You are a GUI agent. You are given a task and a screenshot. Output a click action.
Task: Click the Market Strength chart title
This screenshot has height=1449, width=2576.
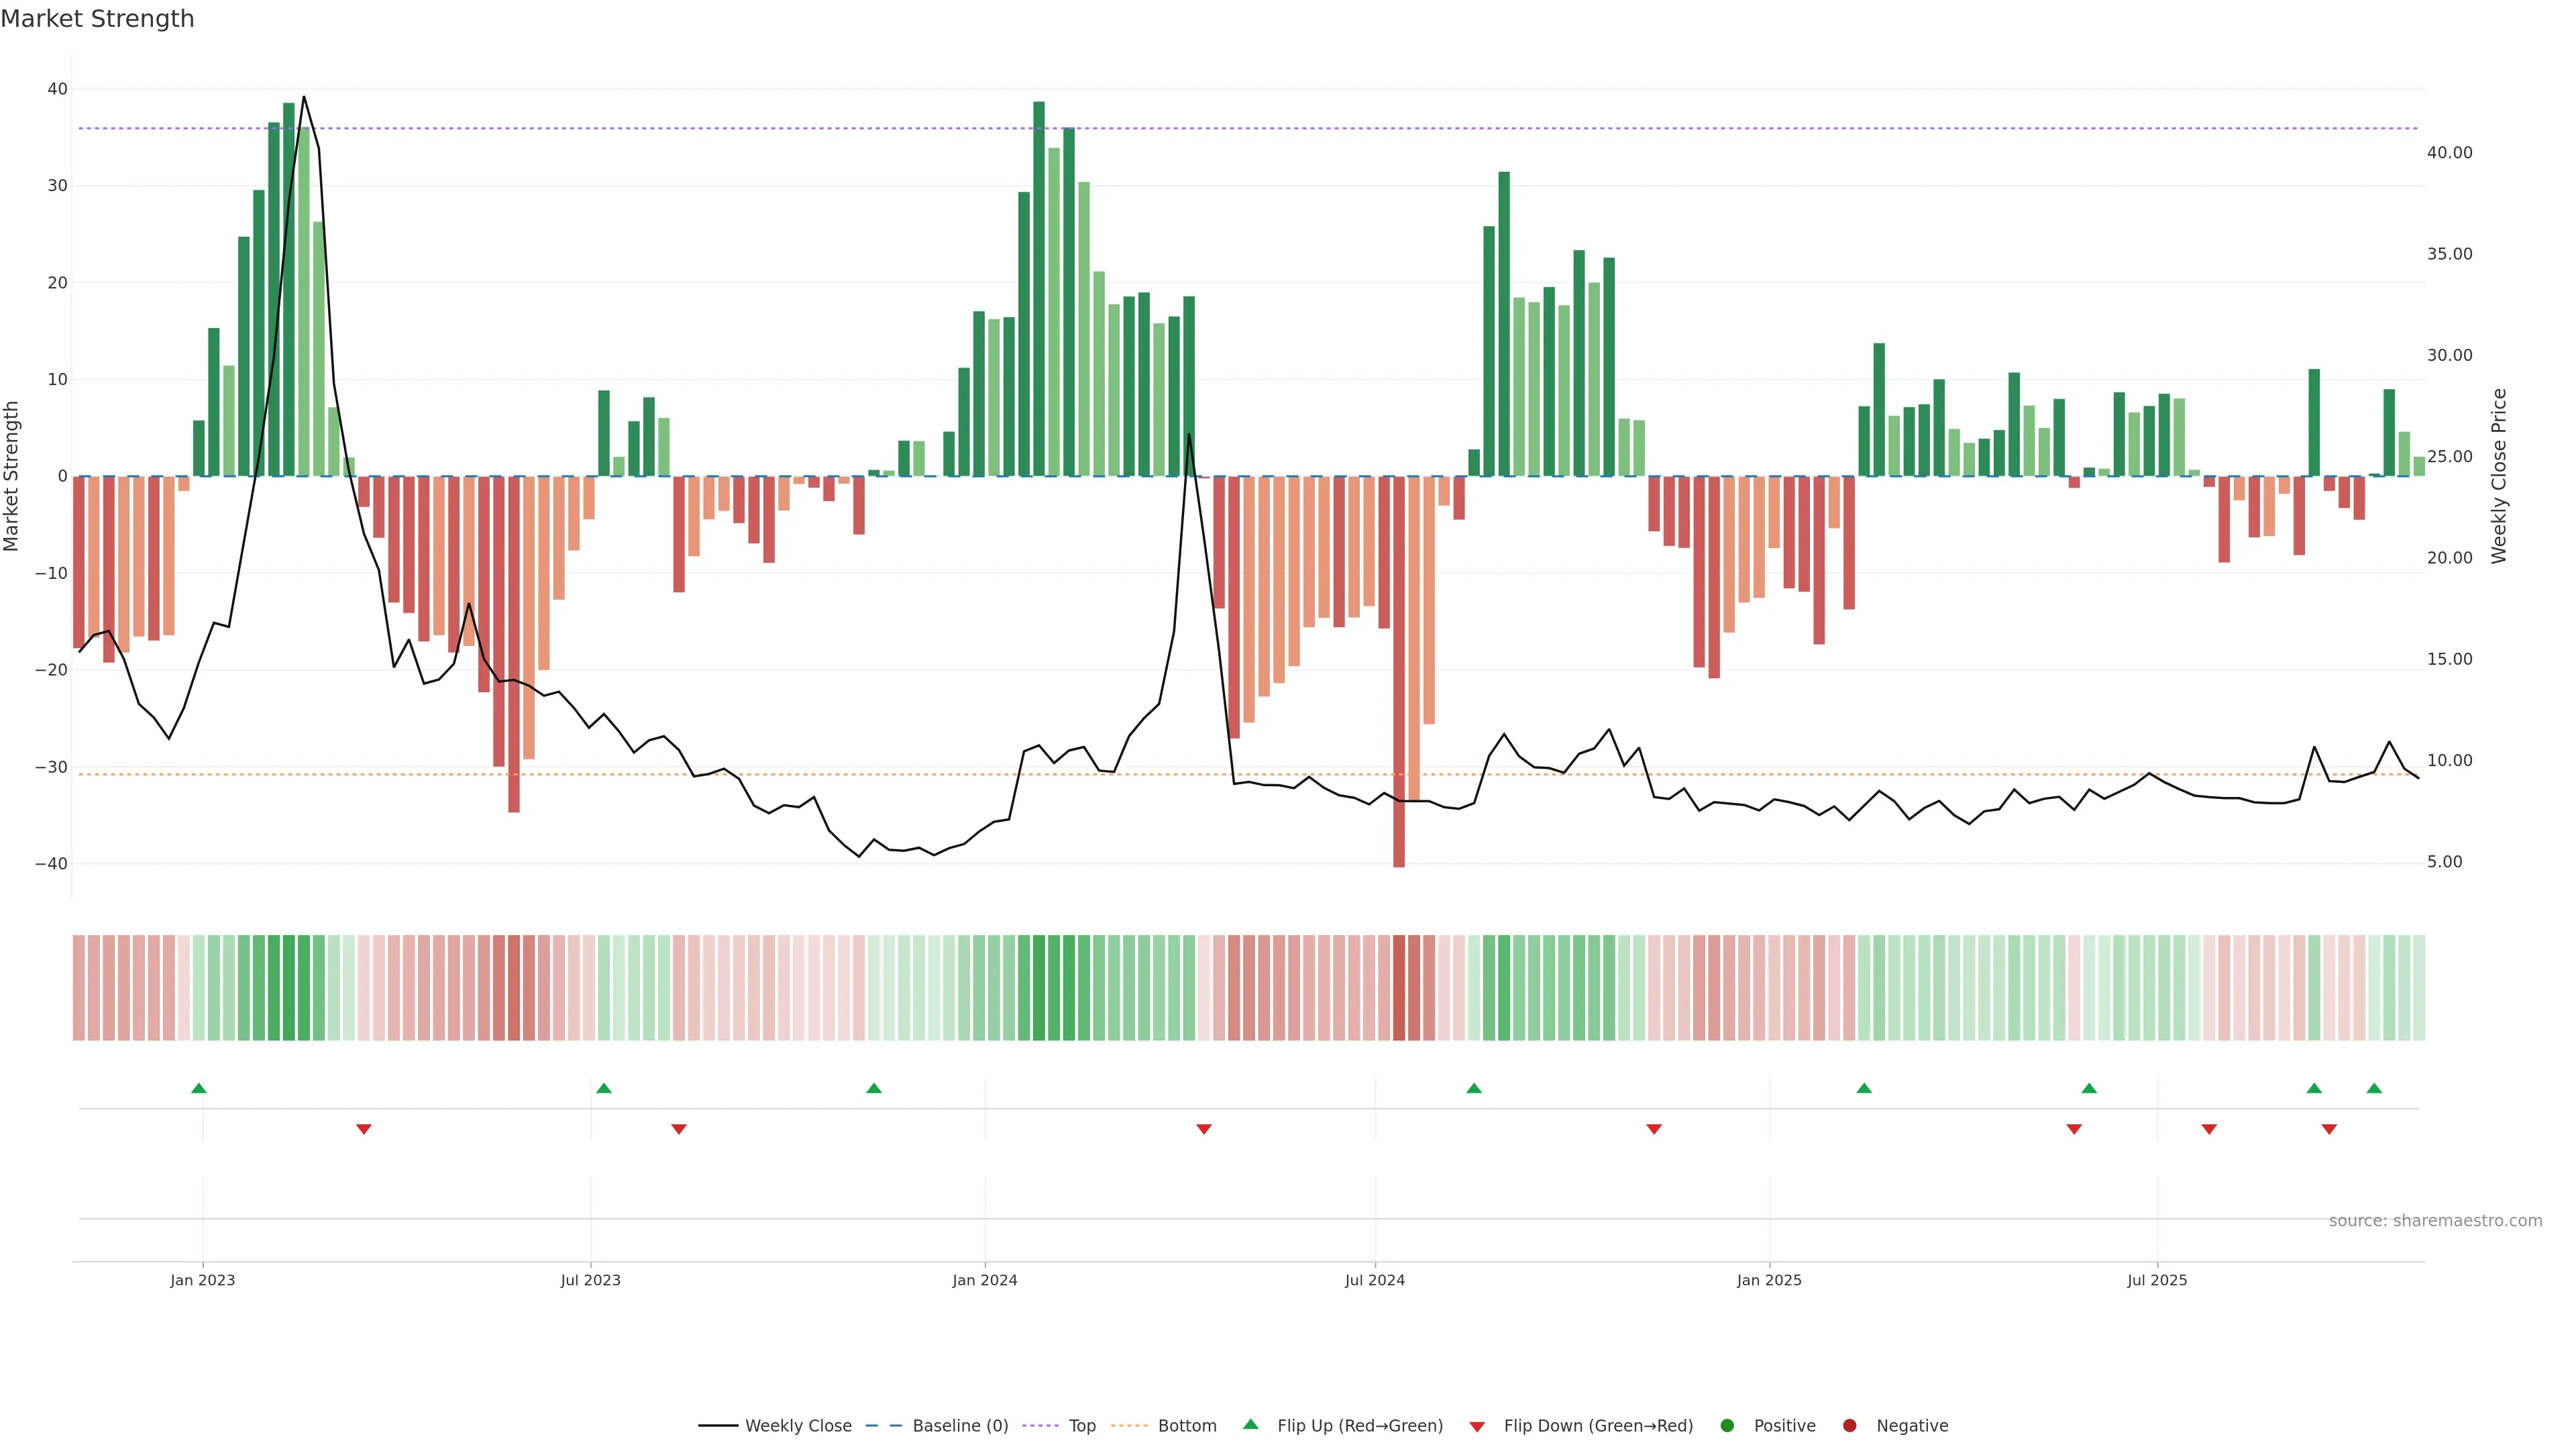pos(97,19)
